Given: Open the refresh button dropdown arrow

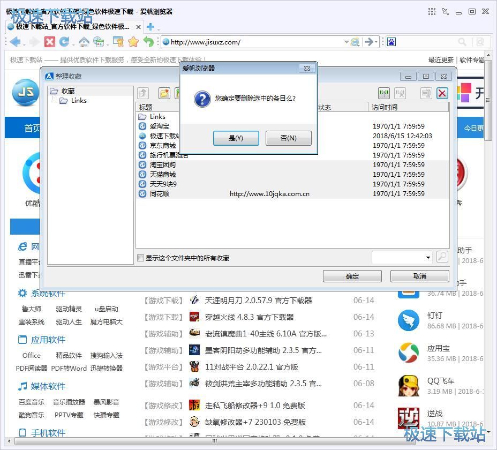Looking at the screenshot, I should [73, 44].
